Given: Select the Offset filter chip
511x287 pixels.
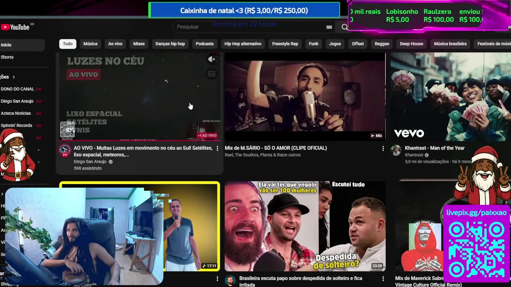Looking at the screenshot, I should 358,44.
